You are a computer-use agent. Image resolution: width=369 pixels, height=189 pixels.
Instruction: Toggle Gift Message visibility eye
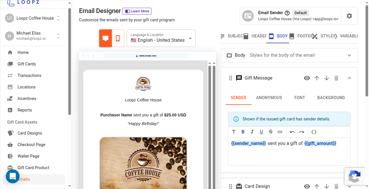(307, 78)
